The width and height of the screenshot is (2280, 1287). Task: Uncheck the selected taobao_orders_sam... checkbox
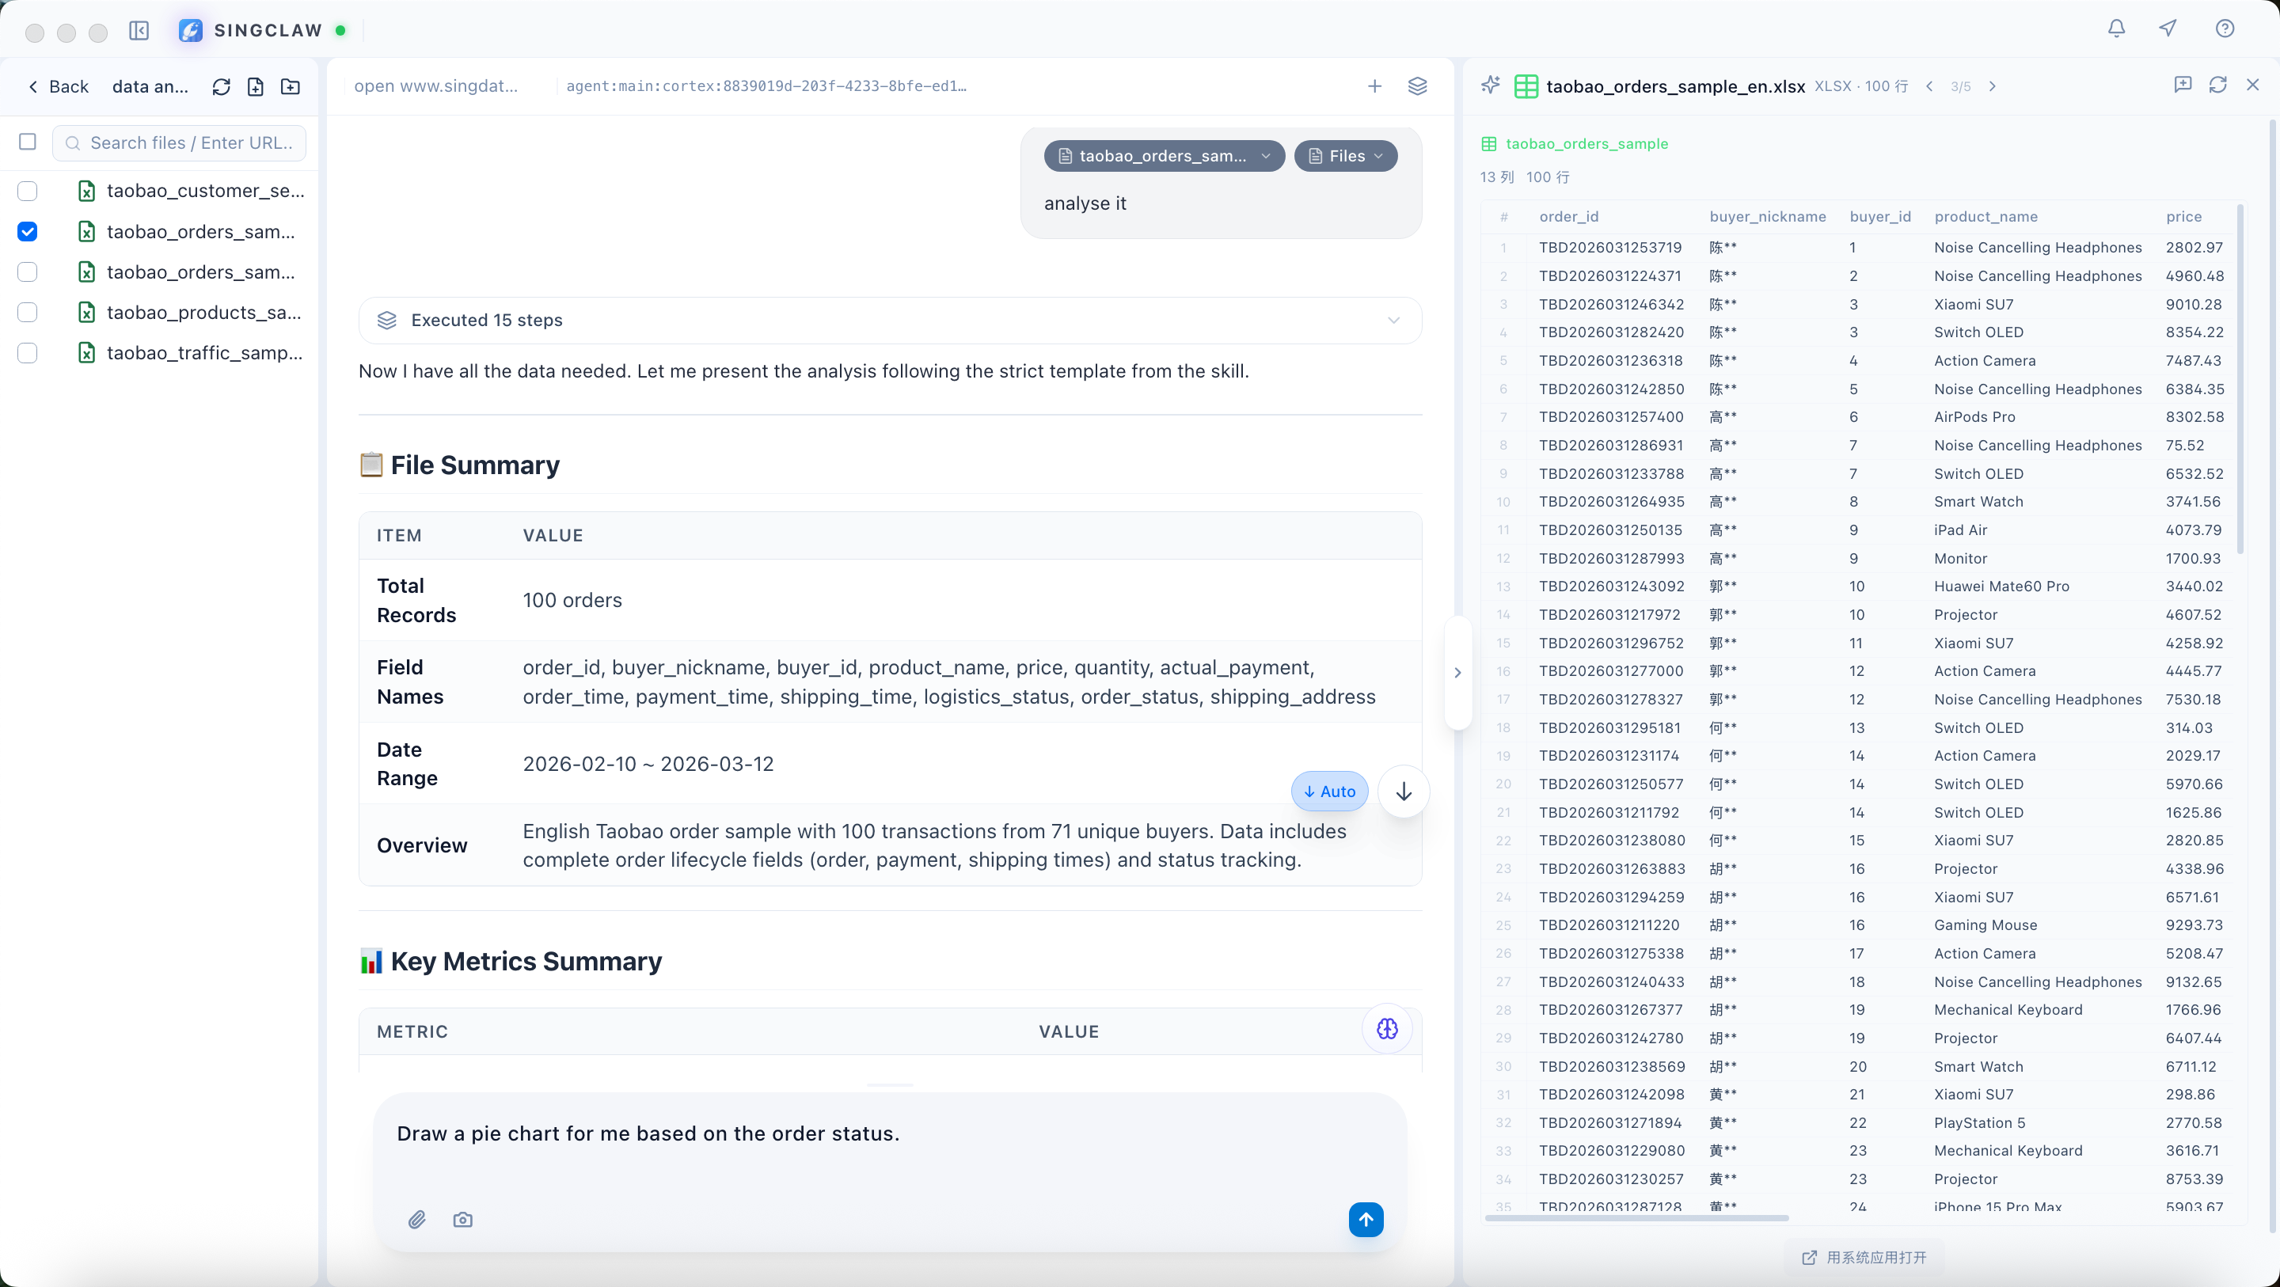pos(28,232)
